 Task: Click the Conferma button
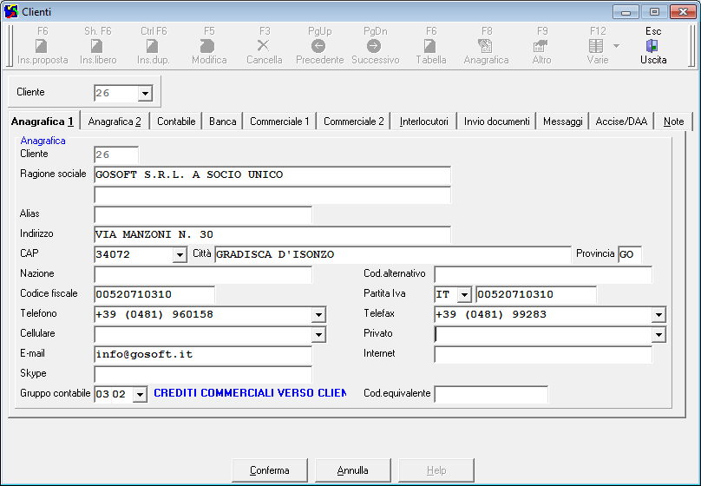click(x=270, y=470)
